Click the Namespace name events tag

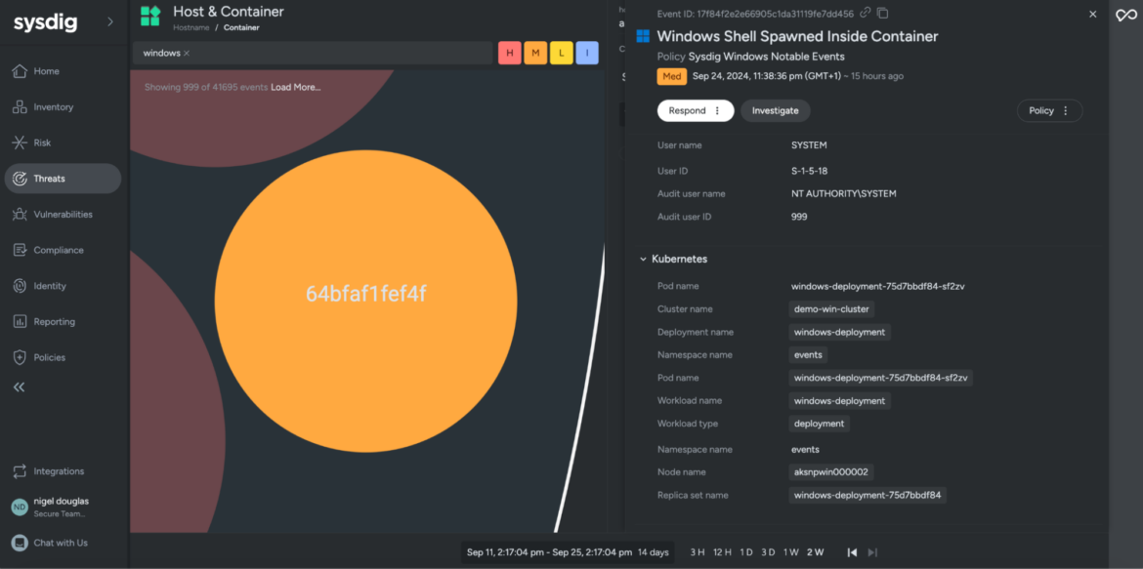point(809,355)
